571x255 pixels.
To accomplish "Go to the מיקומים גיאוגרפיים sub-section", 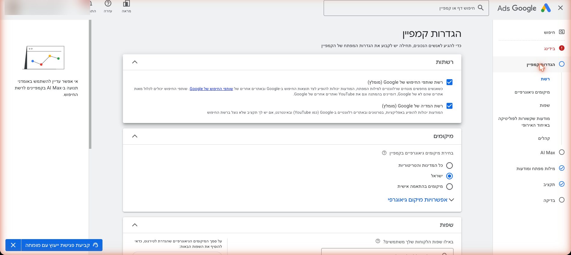I will coord(532,92).
